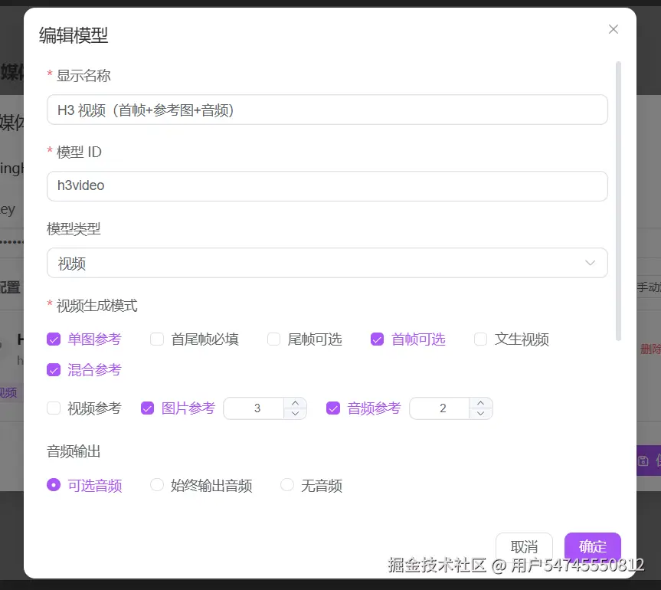The width and height of the screenshot is (661, 590).
Task: Click the 取消 button
Action: pos(524,546)
